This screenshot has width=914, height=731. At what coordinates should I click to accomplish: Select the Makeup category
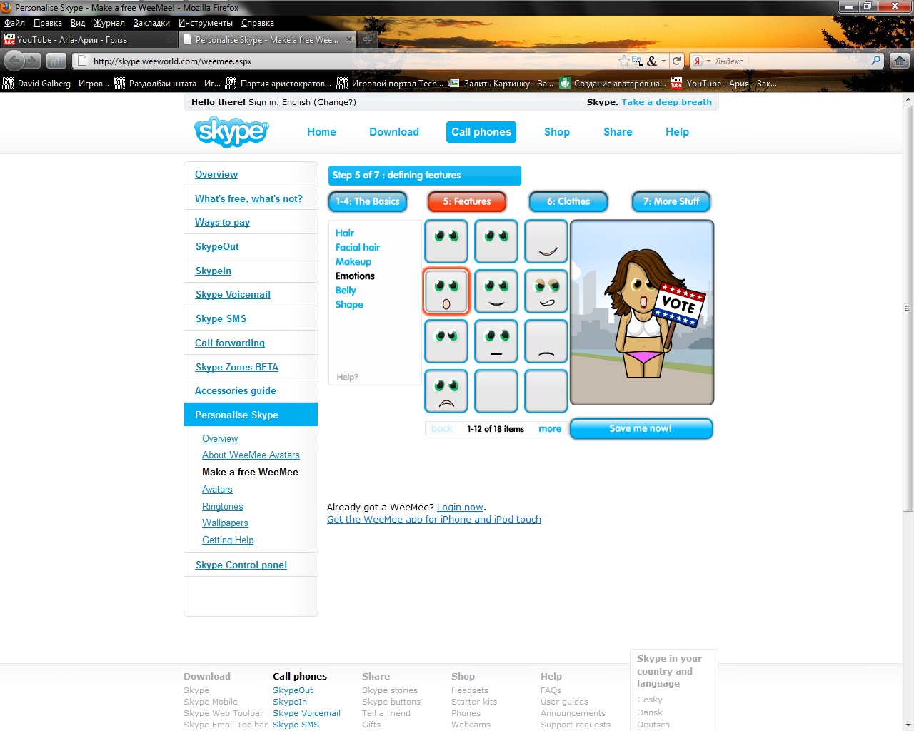point(353,262)
